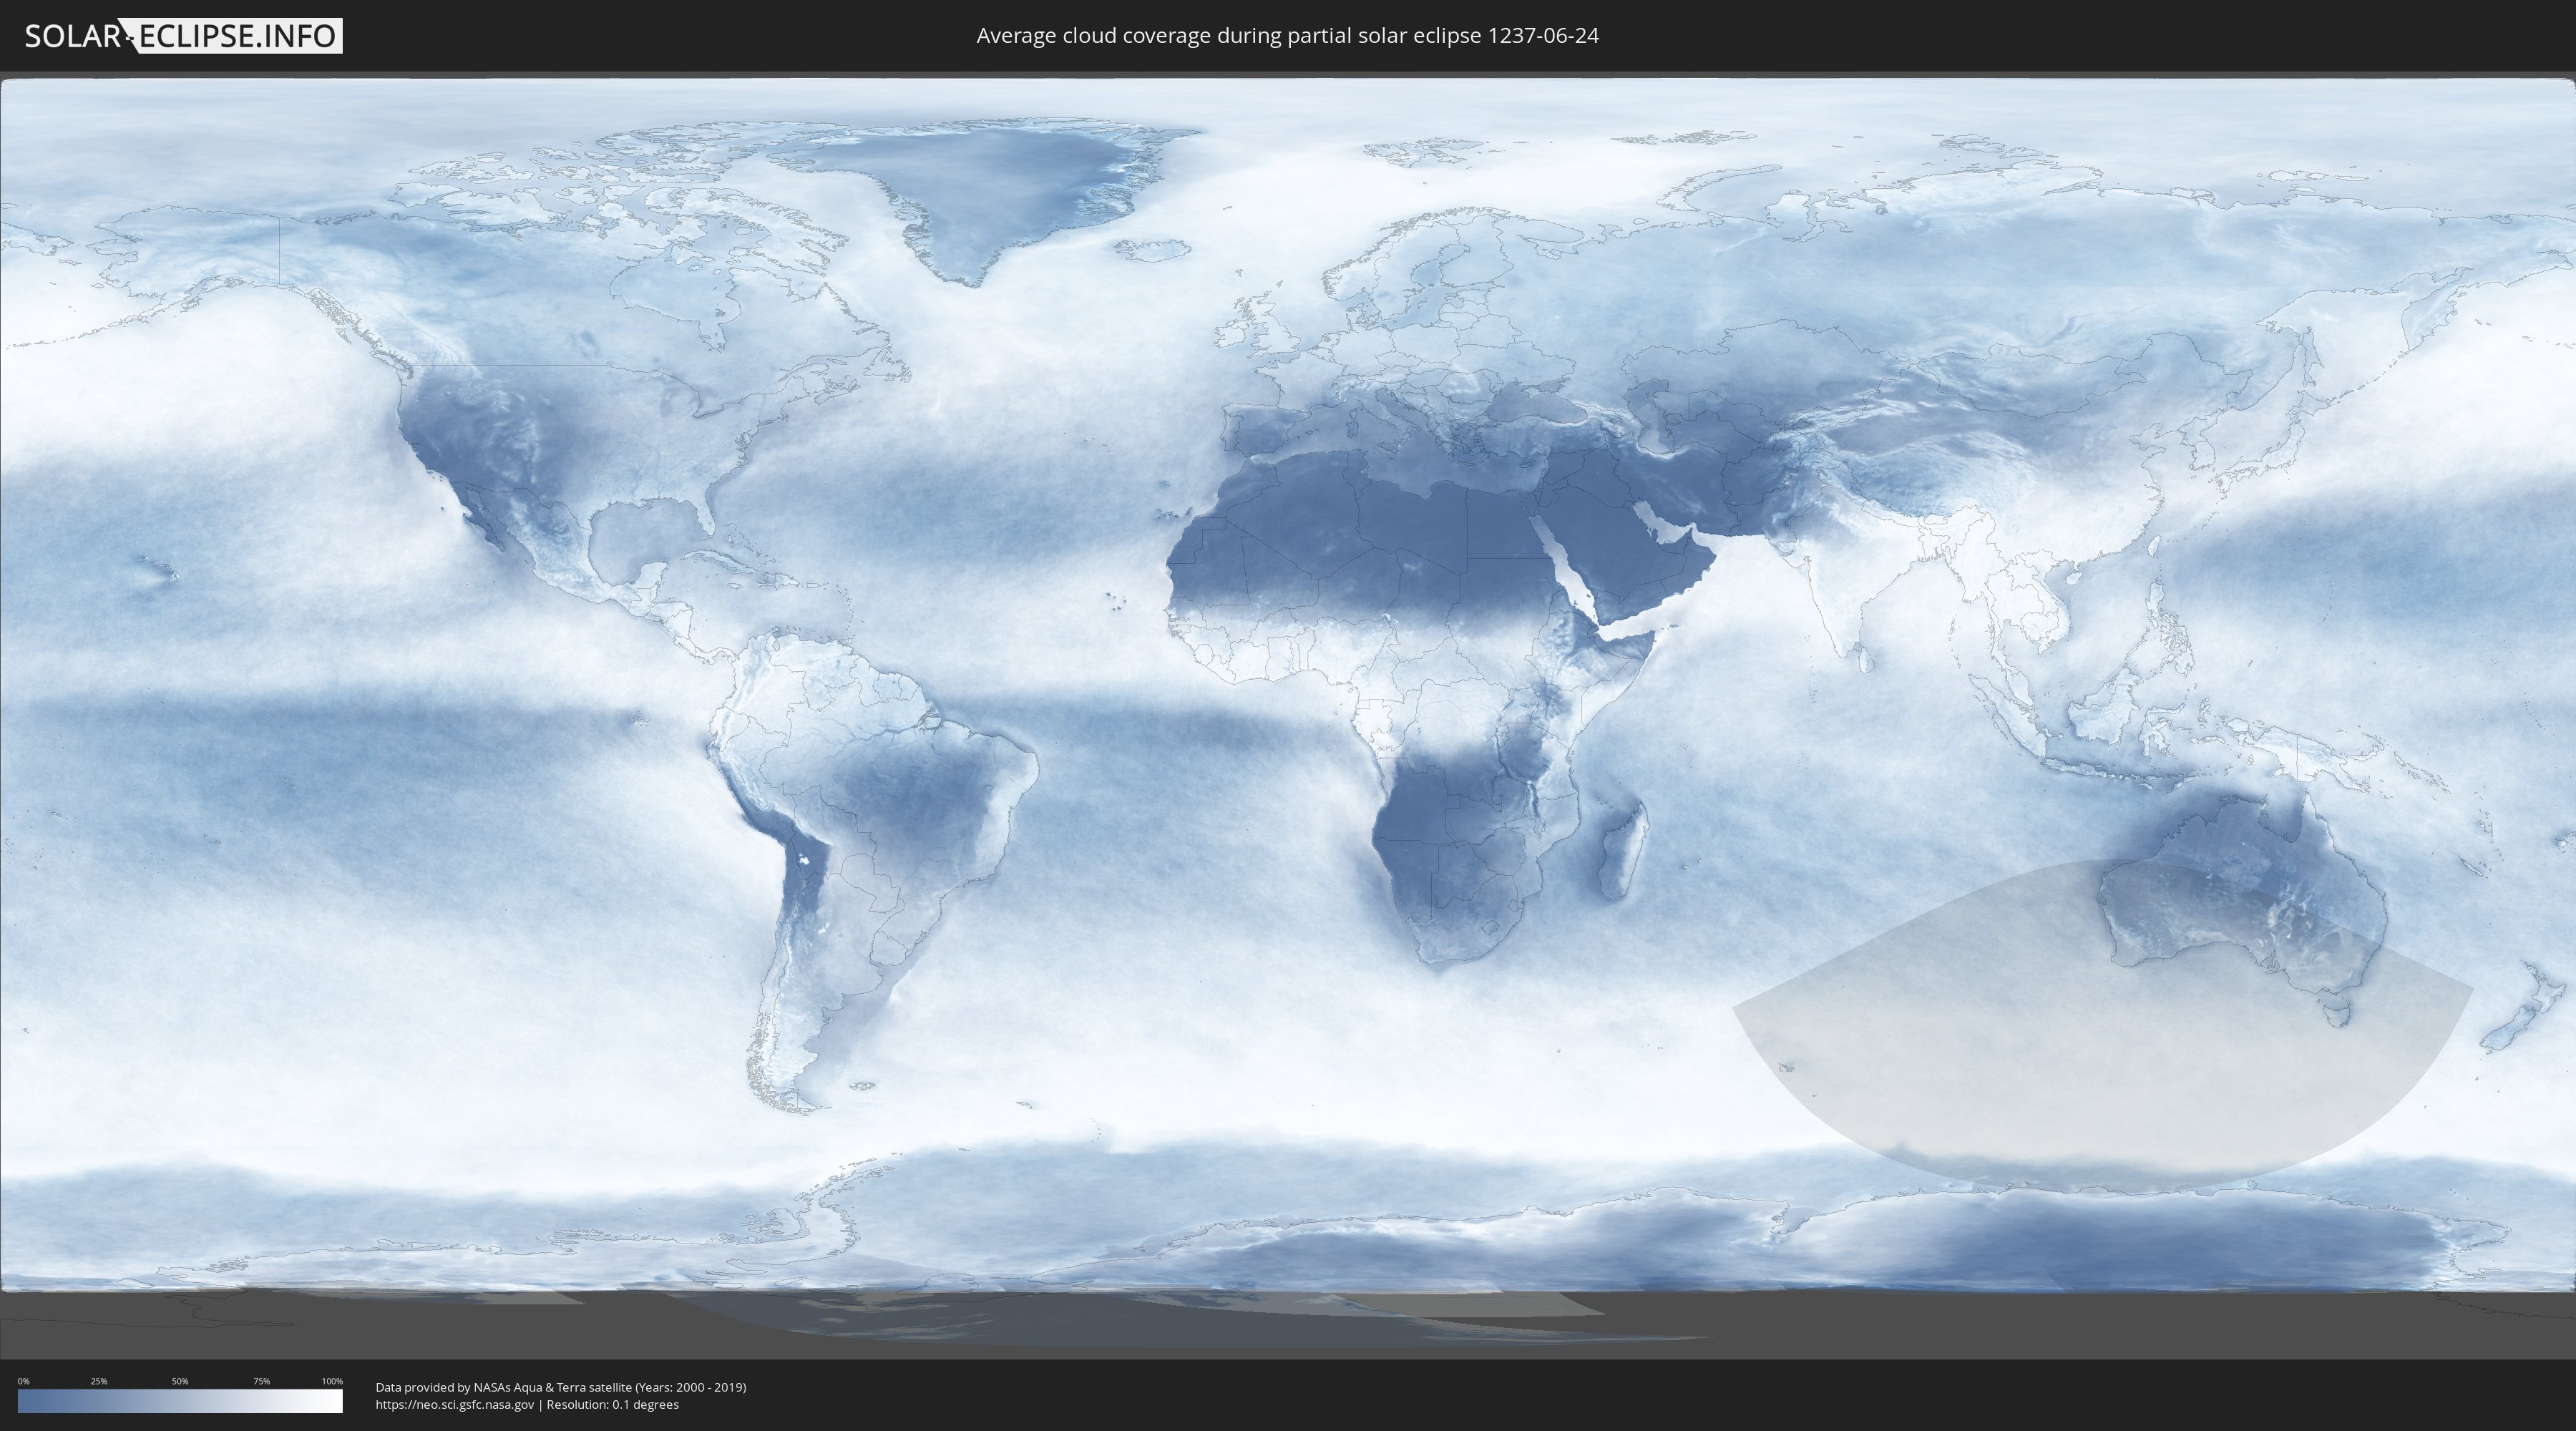This screenshot has width=2576, height=1431.
Task: Click the Resolution: 0.1 degrees text
Action: (x=612, y=1404)
